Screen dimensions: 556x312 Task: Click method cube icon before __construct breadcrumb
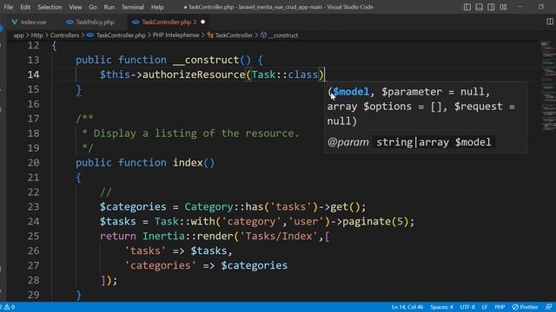point(264,36)
